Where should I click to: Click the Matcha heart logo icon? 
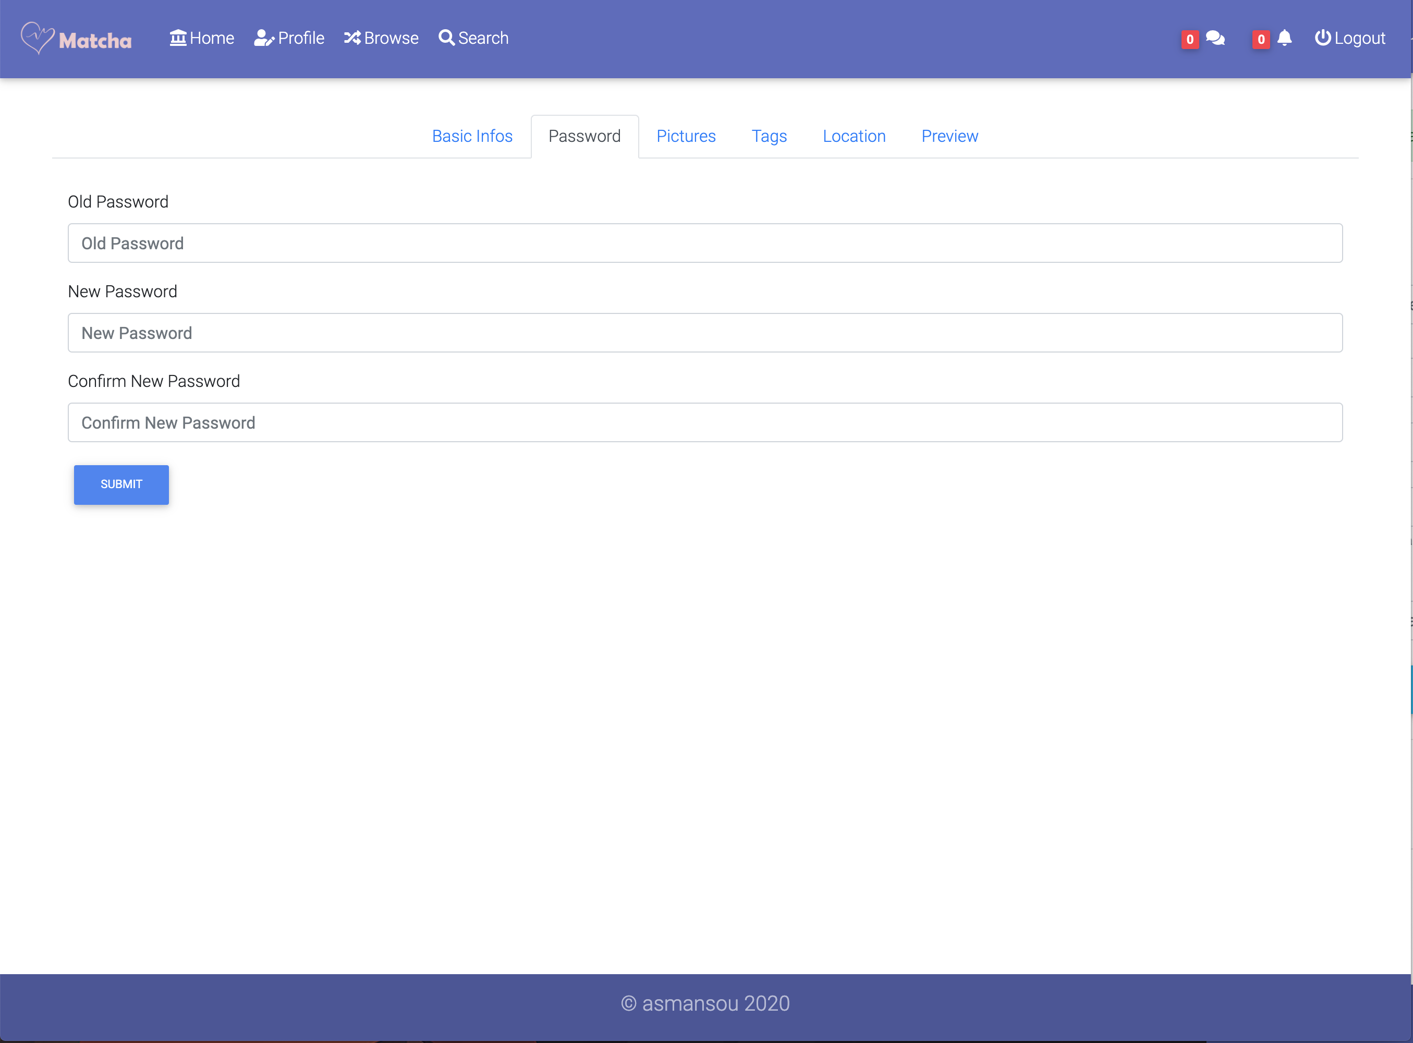click(x=36, y=38)
